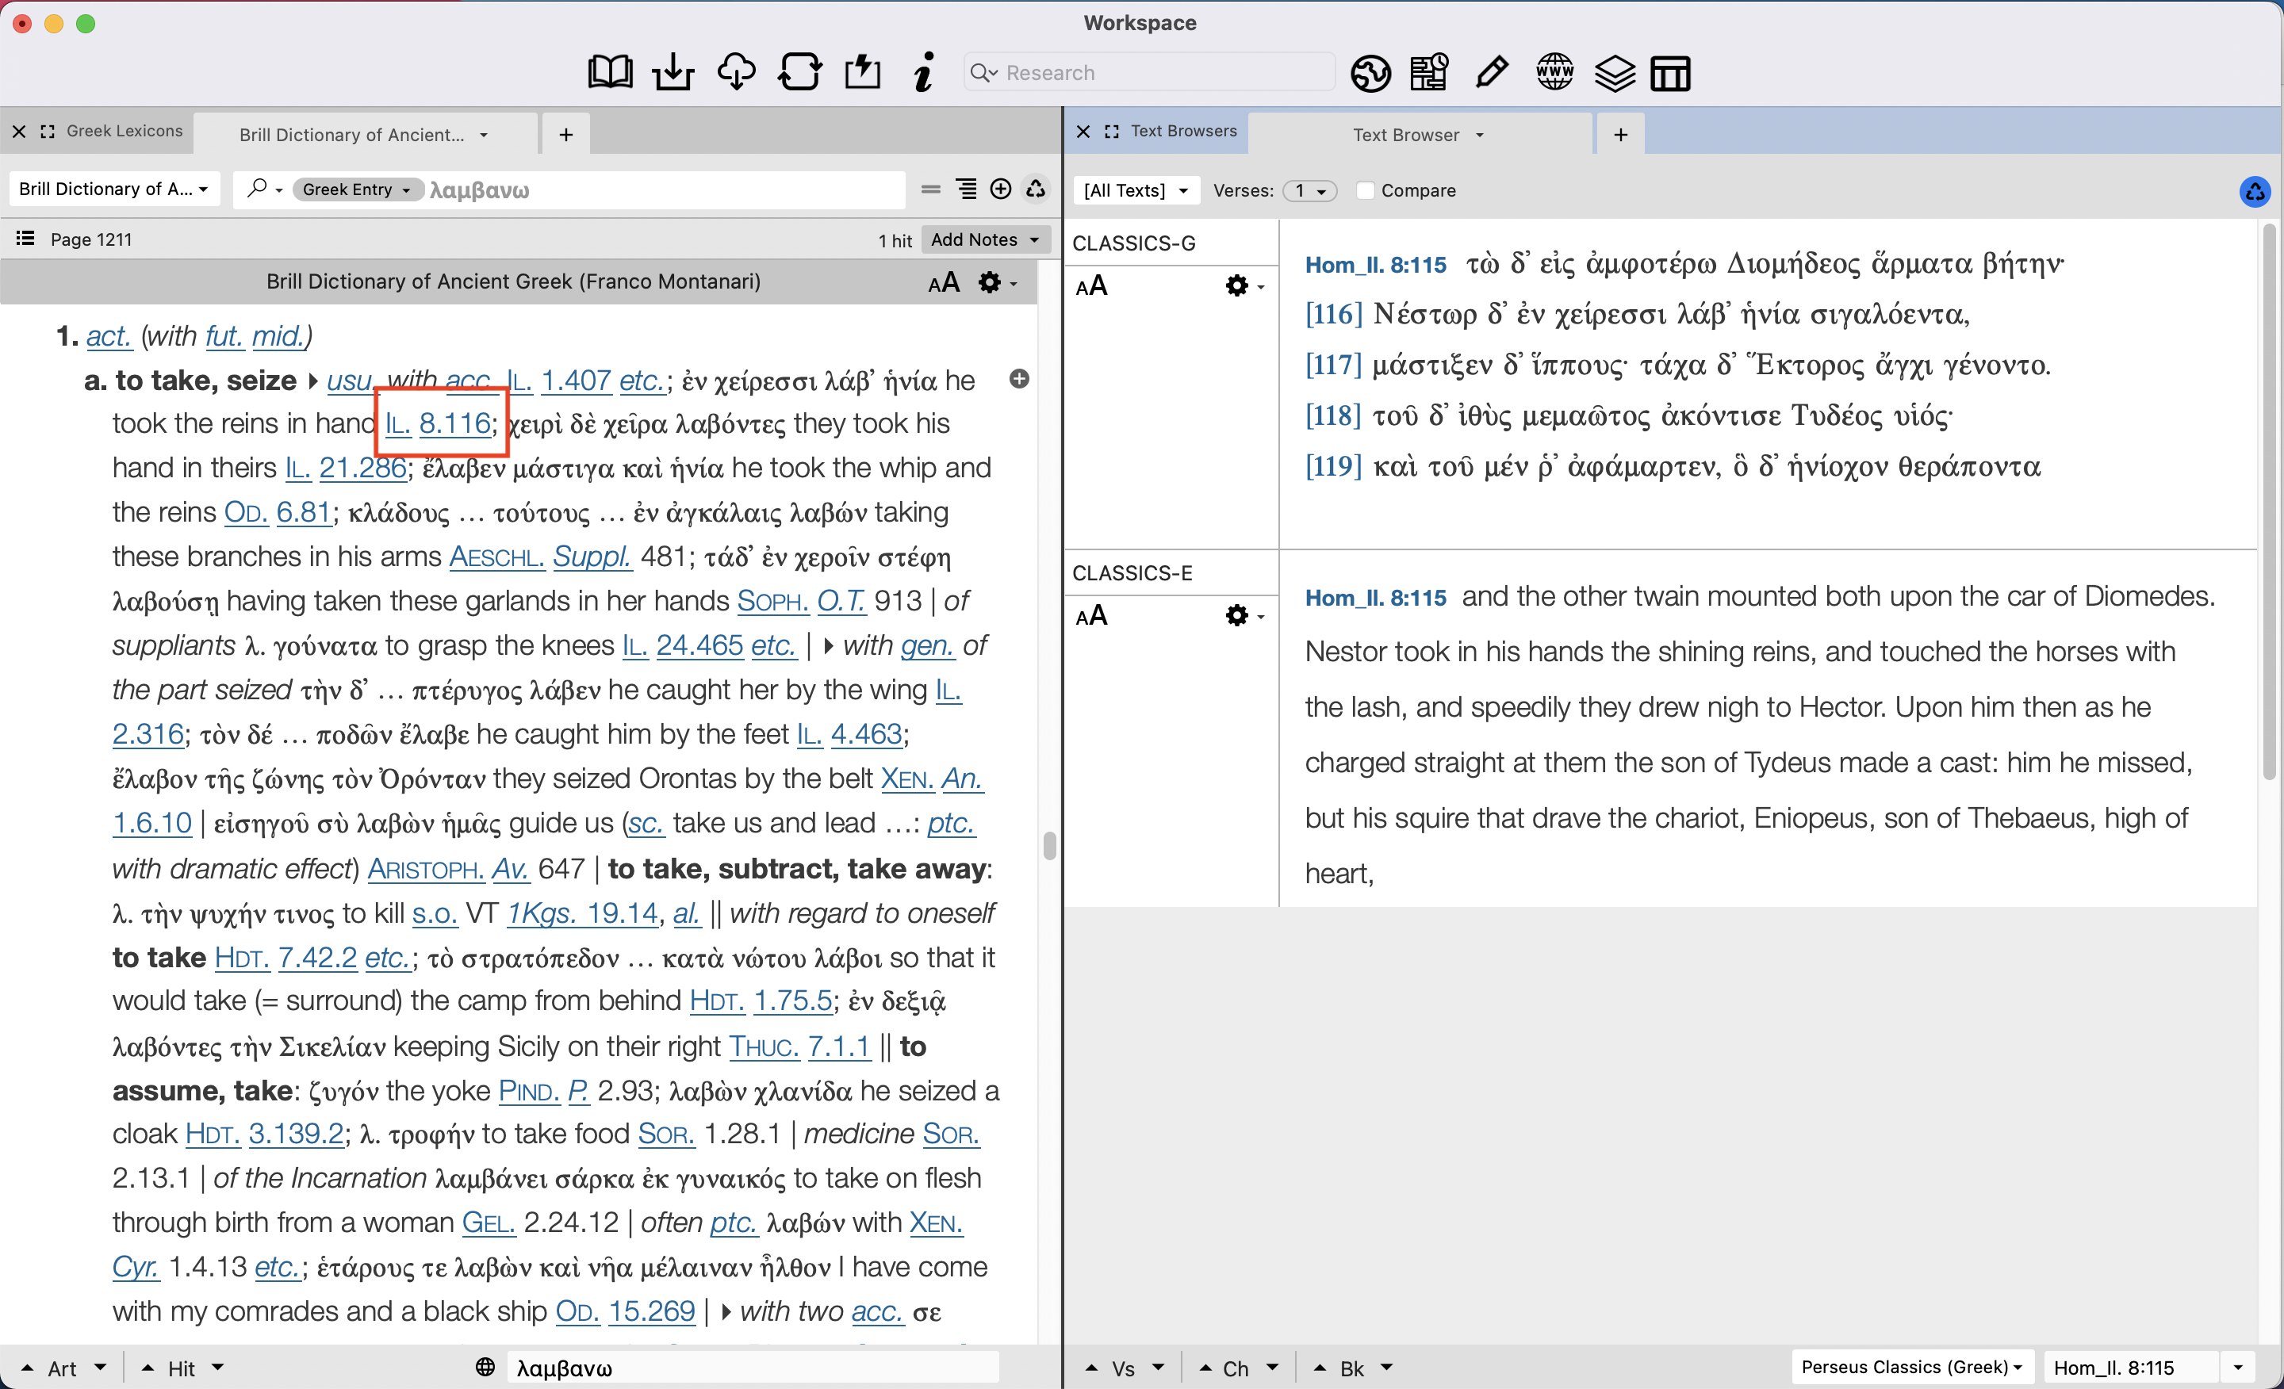Open the Info panel using the i icon
The height and width of the screenshot is (1389, 2284).
[922, 71]
